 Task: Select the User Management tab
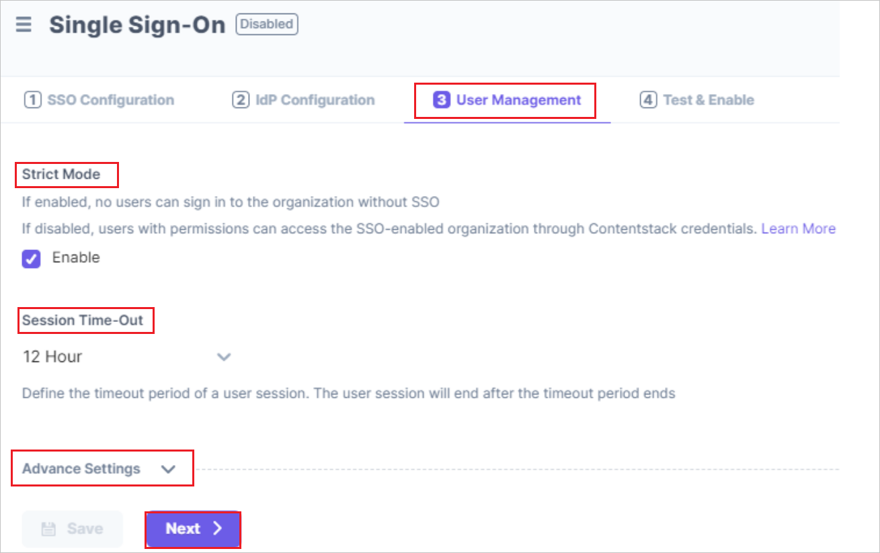tap(518, 99)
